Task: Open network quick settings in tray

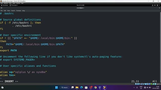Action: (145, 87)
